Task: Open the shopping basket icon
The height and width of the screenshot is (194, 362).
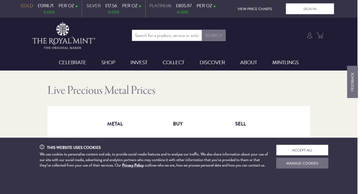Action: [320, 35]
